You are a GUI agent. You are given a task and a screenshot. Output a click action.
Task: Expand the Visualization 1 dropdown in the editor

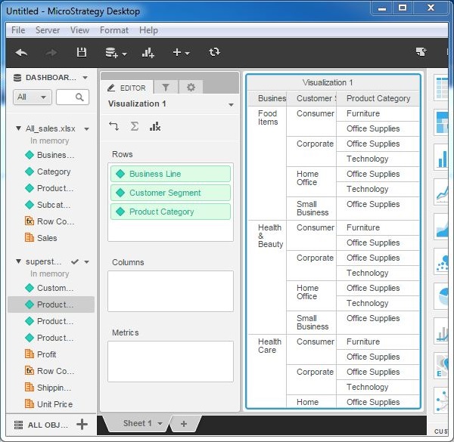tap(231, 104)
